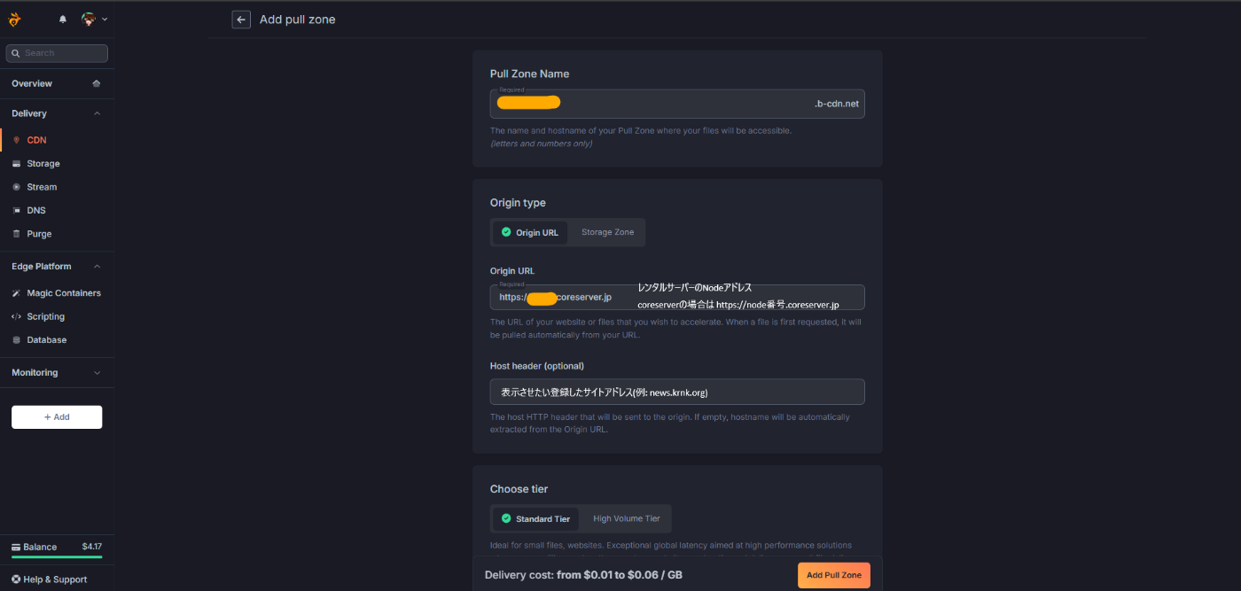Select the Standard Tier option
Viewport: 1241px width, 591px height.
point(535,518)
